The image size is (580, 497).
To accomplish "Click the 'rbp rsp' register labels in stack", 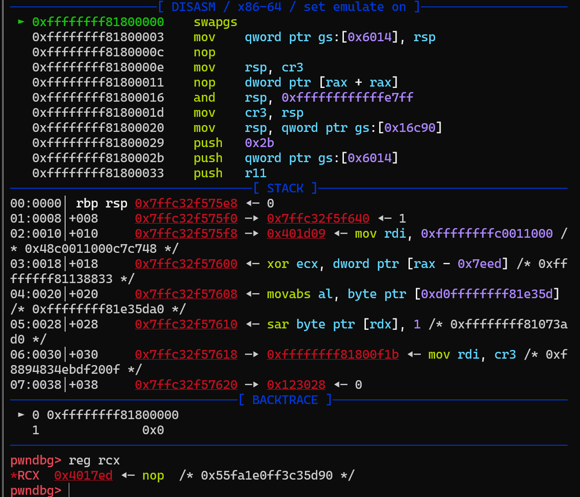I will tap(102, 203).
